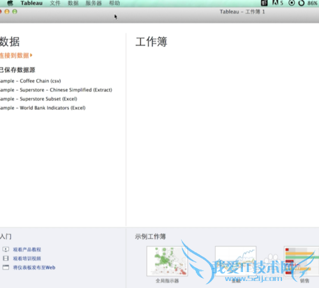Screen dimensions: 319x288
Task: Open the 数据 menu in menu bar
Action: click(73, 3)
